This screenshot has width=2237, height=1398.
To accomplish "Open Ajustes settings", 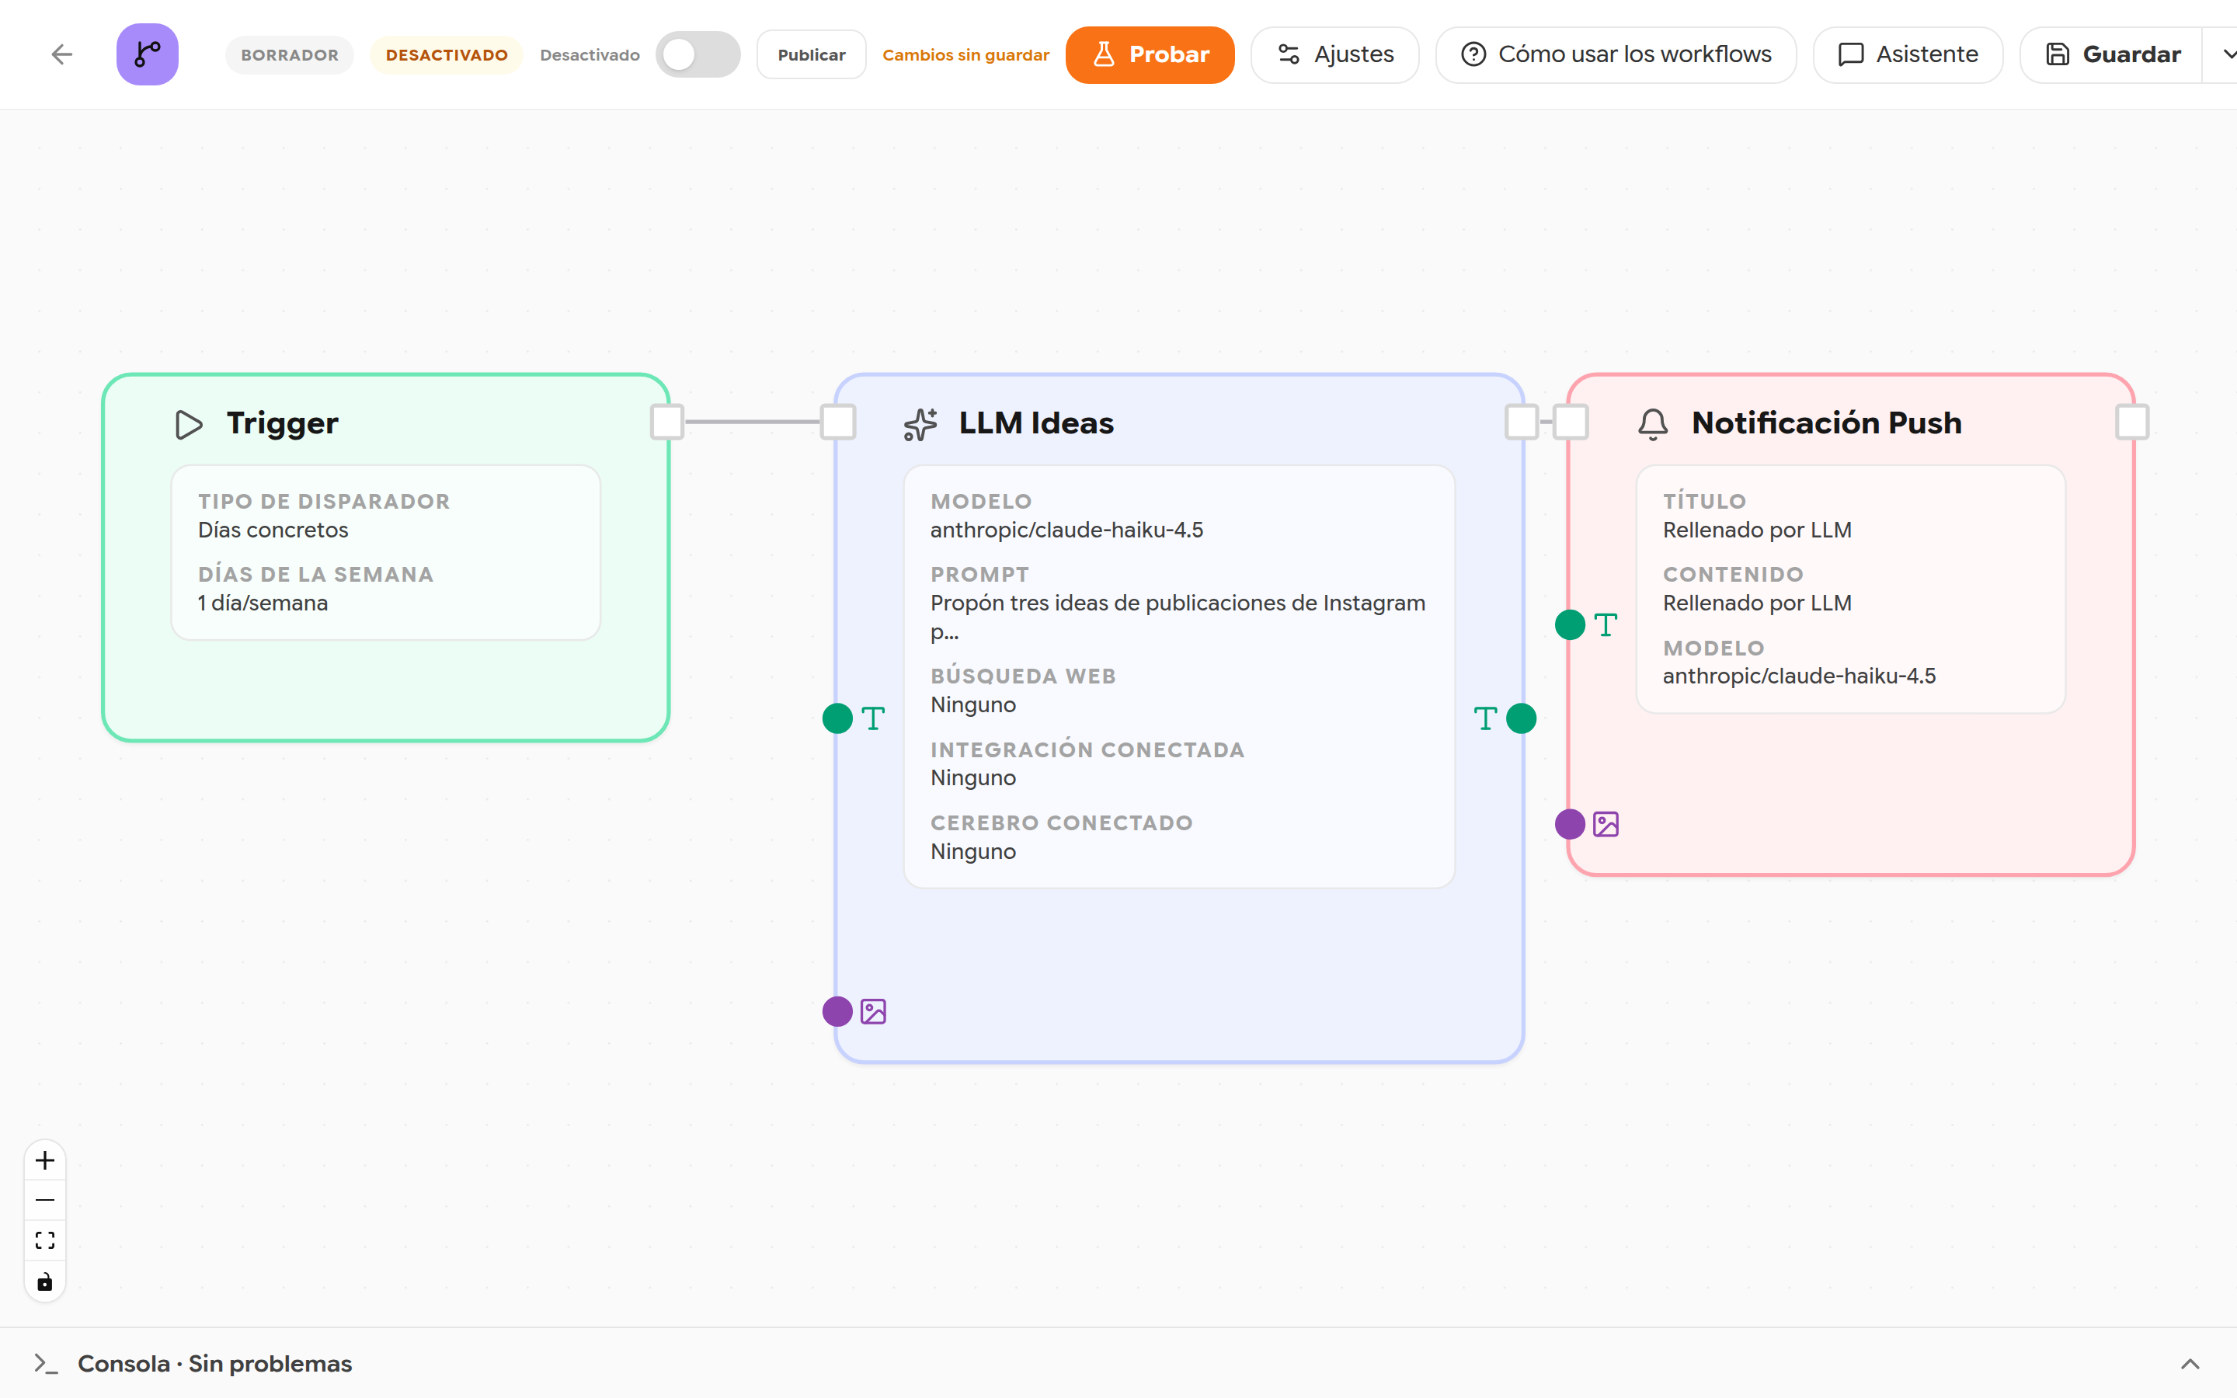I will point(1334,54).
